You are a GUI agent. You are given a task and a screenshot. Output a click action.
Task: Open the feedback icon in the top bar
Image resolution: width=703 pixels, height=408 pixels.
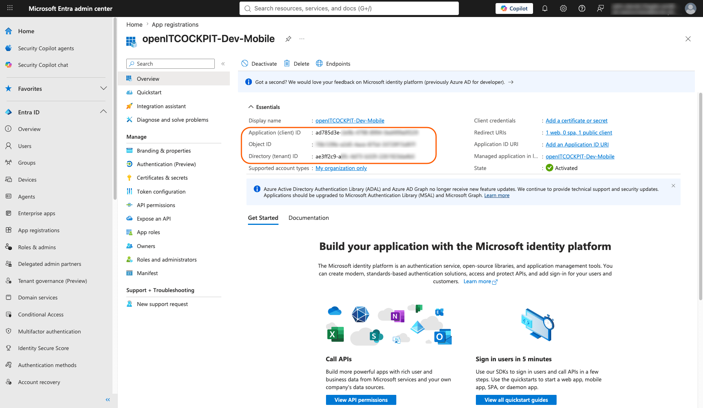600,8
